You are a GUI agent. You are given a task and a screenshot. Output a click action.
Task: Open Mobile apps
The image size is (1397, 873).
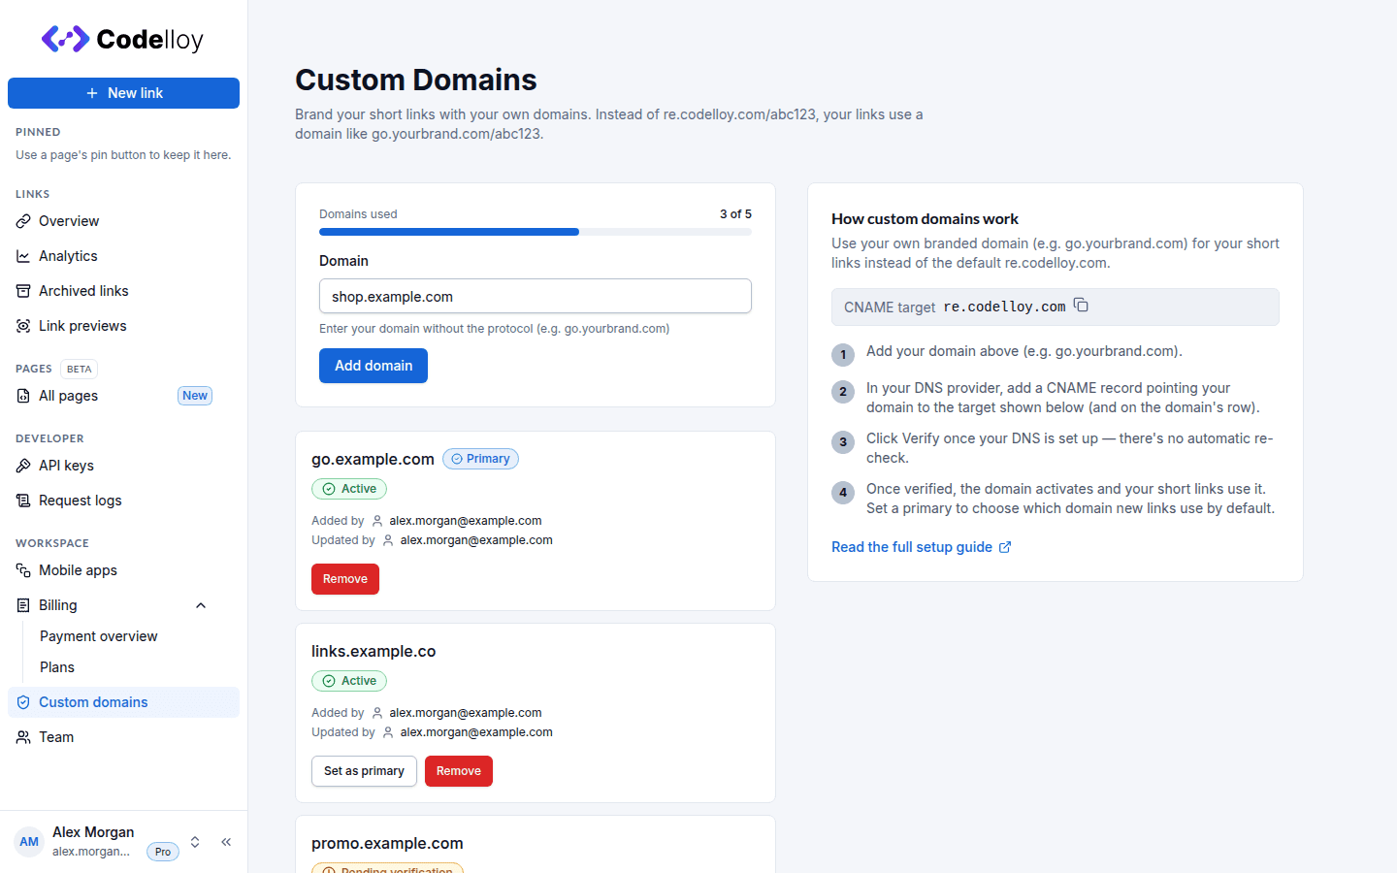click(x=123, y=570)
